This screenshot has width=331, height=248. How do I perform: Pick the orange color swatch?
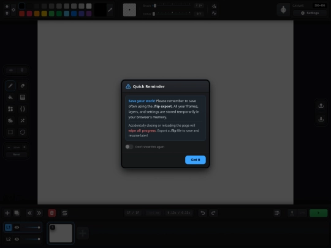coord(37,13)
